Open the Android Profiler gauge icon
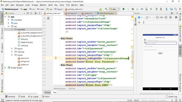The image size is (182, 102). coord(142,9)
